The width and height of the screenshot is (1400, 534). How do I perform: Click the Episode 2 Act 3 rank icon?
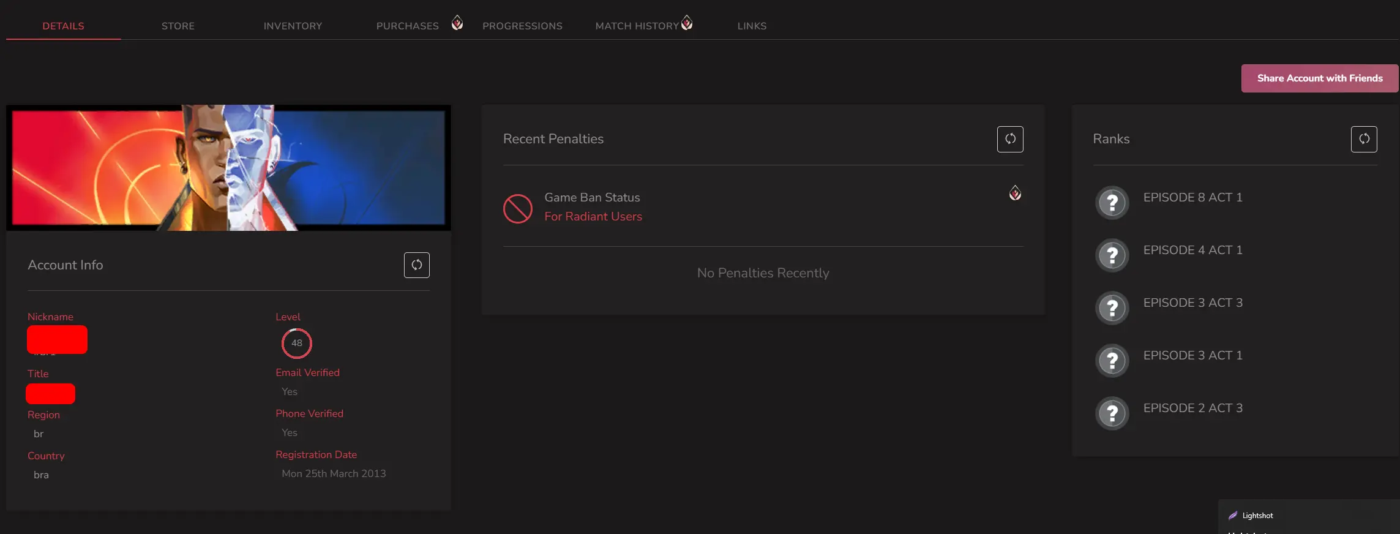[x=1112, y=413]
